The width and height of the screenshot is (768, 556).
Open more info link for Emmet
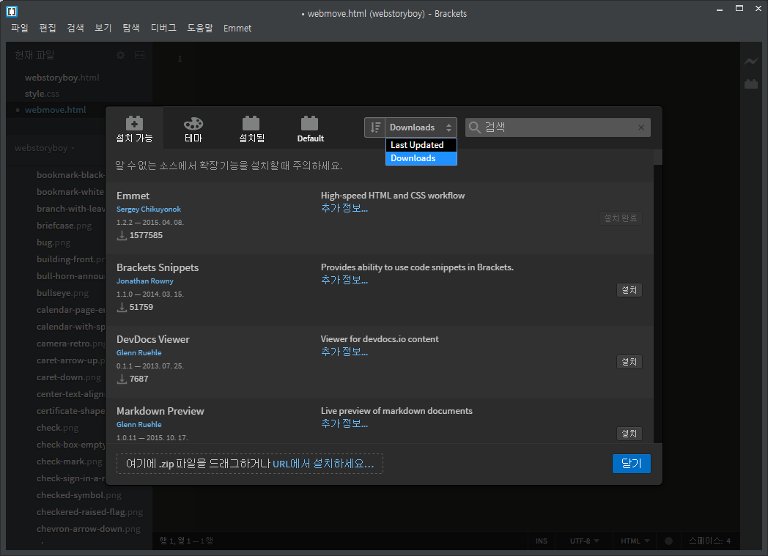point(344,208)
